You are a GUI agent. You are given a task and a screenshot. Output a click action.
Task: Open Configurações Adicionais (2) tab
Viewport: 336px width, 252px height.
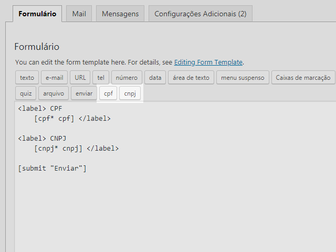tap(201, 14)
